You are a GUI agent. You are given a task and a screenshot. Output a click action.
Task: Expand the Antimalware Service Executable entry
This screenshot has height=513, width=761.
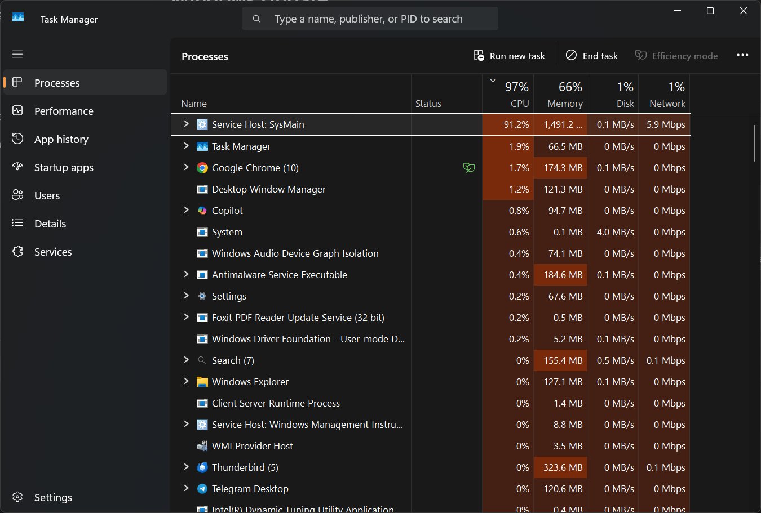(x=186, y=274)
